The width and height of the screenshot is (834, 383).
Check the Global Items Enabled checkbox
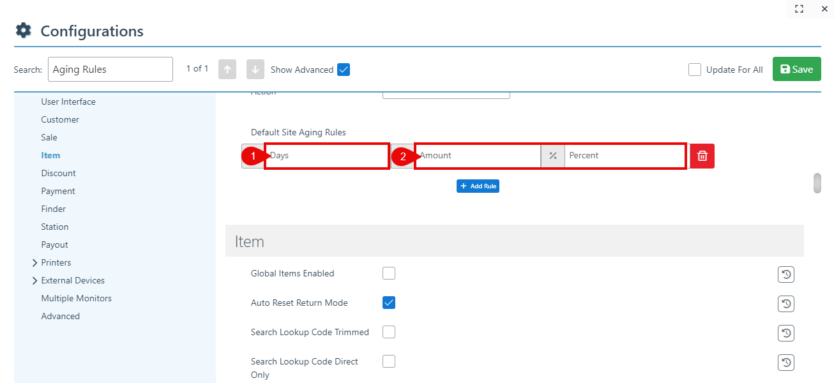[x=389, y=273]
